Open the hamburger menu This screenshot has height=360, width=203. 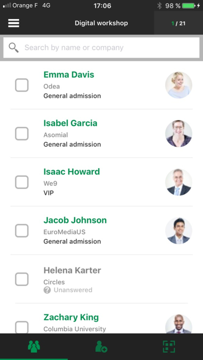[x=13, y=23]
